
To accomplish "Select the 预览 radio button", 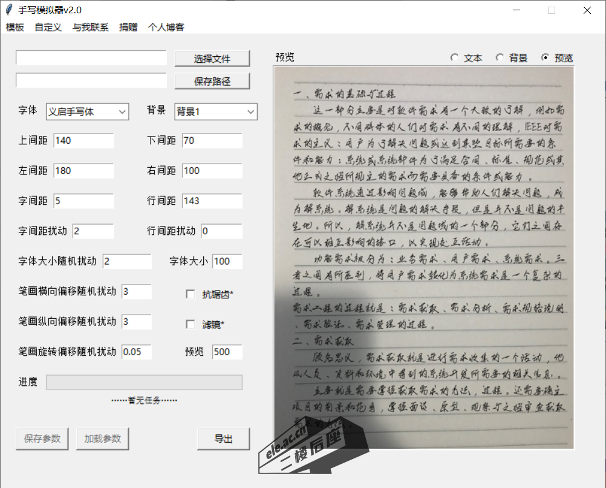I will point(546,58).
